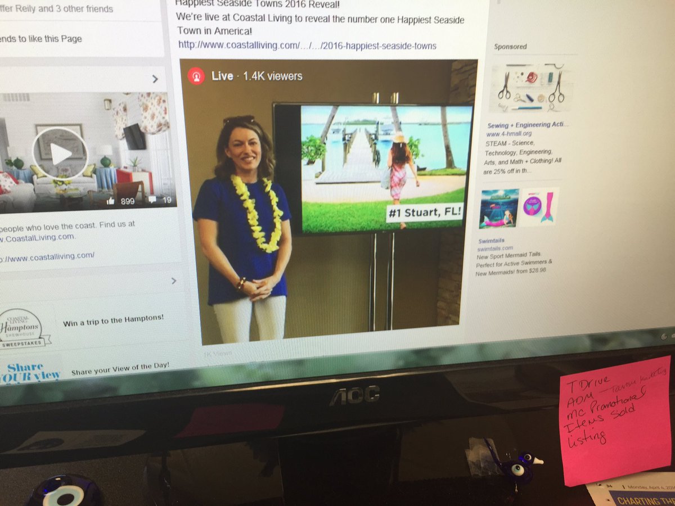Image resolution: width=675 pixels, height=506 pixels.
Task: Open Share your View of the Day!
Action: 120,369
